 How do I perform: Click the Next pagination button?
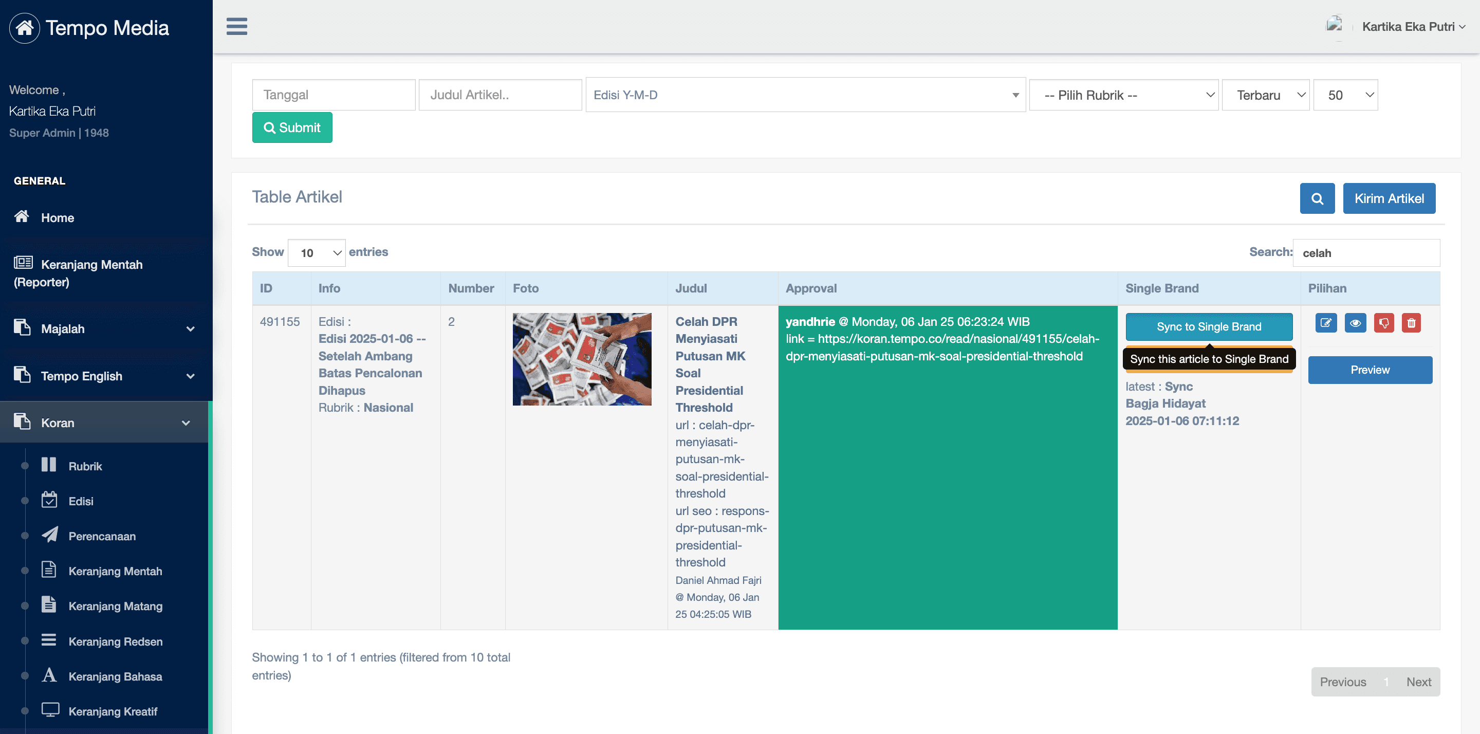click(x=1418, y=682)
